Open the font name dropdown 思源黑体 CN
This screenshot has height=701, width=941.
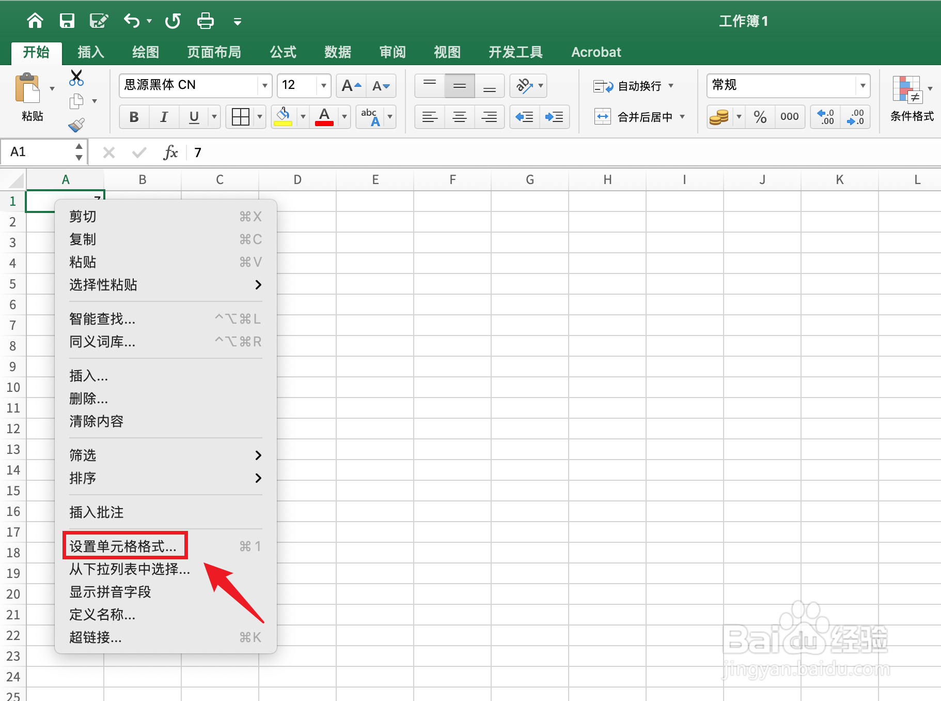pos(264,86)
